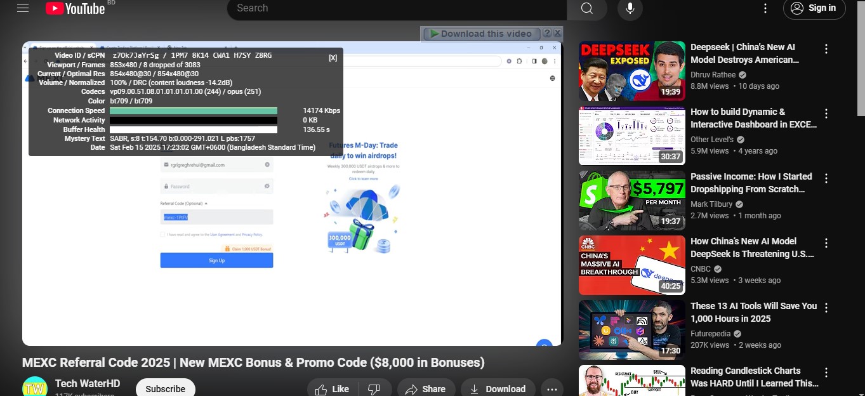Open title 'Deepseek | China's New AI Model'
The height and width of the screenshot is (396, 865).
click(744, 53)
